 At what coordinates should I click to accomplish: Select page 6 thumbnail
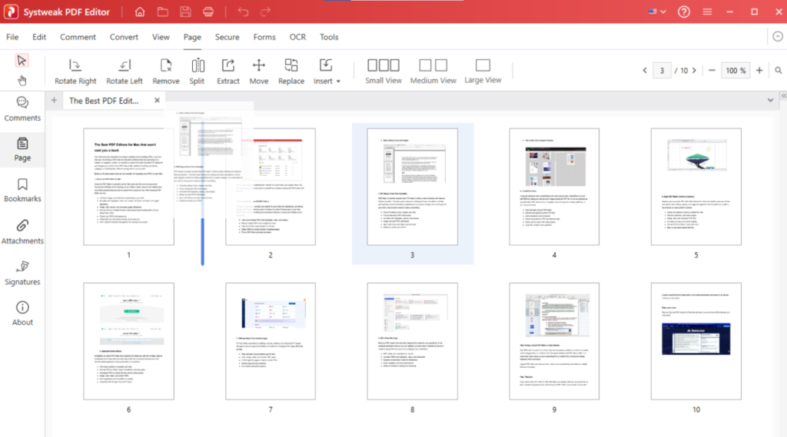tap(128, 341)
